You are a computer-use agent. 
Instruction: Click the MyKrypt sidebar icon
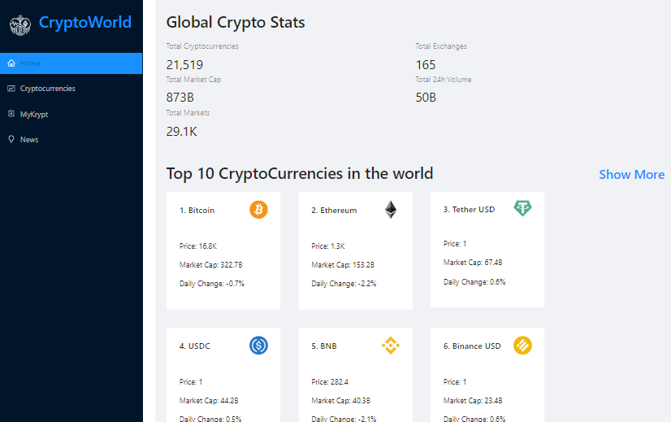[x=11, y=114]
